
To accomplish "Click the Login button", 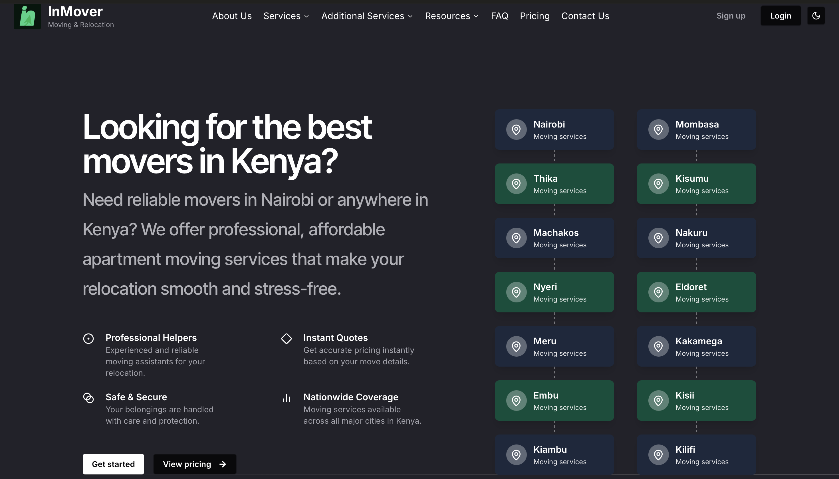I will coord(780,16).
